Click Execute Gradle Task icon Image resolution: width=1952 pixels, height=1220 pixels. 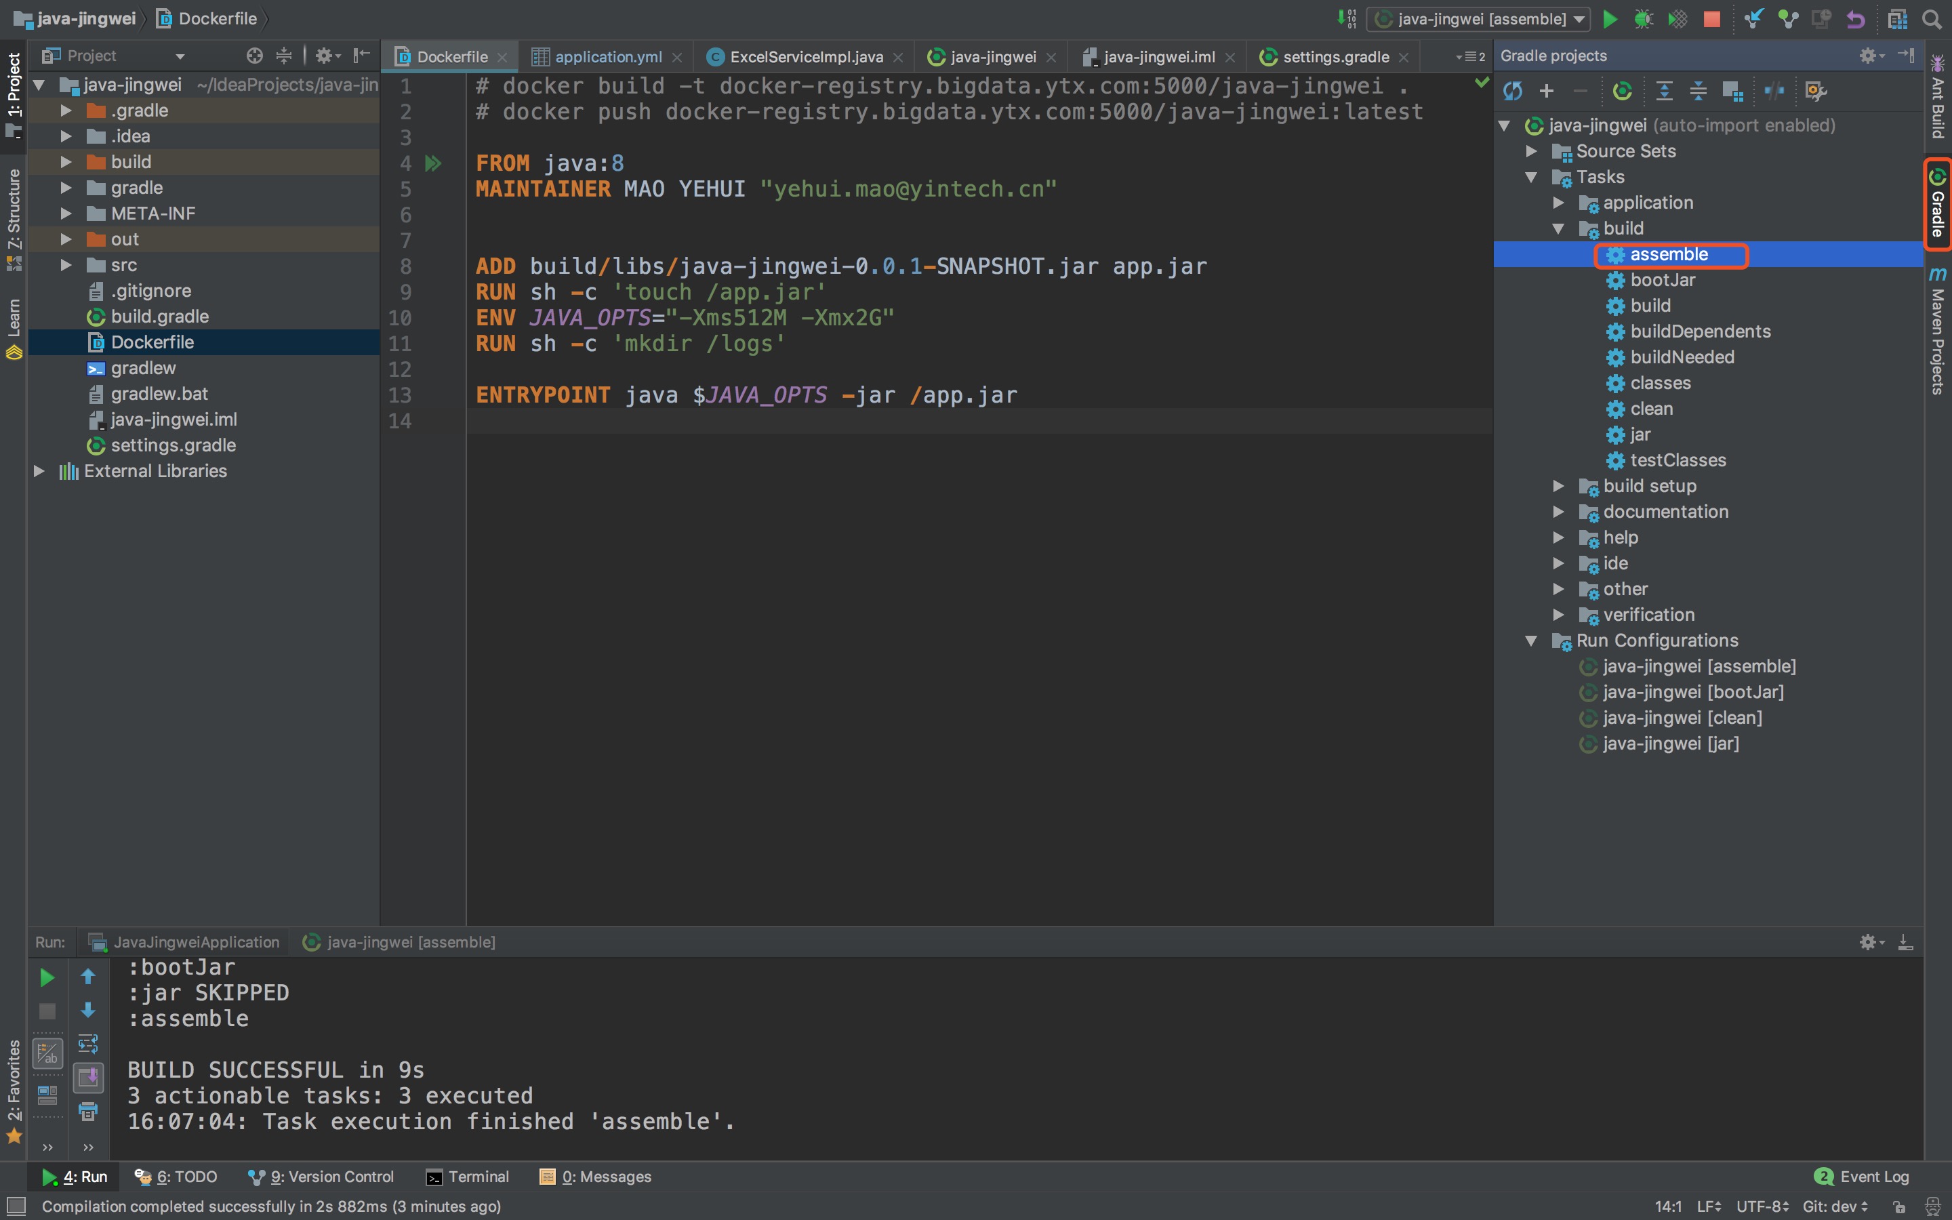[1622, 91]
